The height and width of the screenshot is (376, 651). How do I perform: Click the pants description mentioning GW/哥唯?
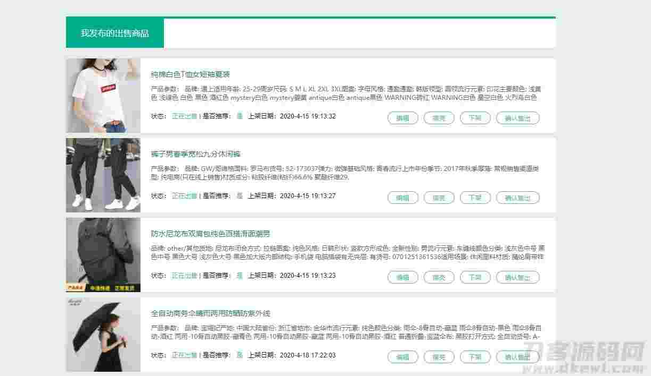click(345, 173)
